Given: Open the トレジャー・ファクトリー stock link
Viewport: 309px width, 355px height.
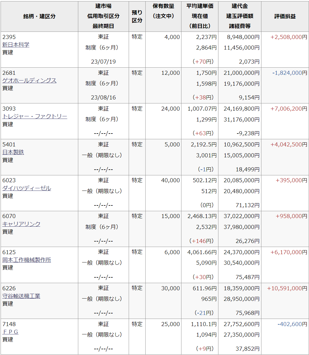Looking at the screenshot, I should (x=35, y=116).
